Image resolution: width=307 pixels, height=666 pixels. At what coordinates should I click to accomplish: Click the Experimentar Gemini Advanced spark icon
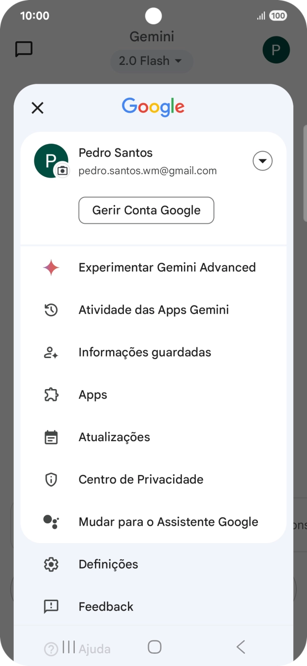(x=51, y=267)
